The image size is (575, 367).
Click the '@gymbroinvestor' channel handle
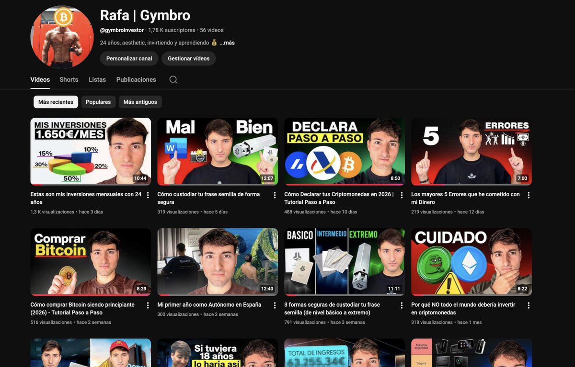(x=122, y=30)
